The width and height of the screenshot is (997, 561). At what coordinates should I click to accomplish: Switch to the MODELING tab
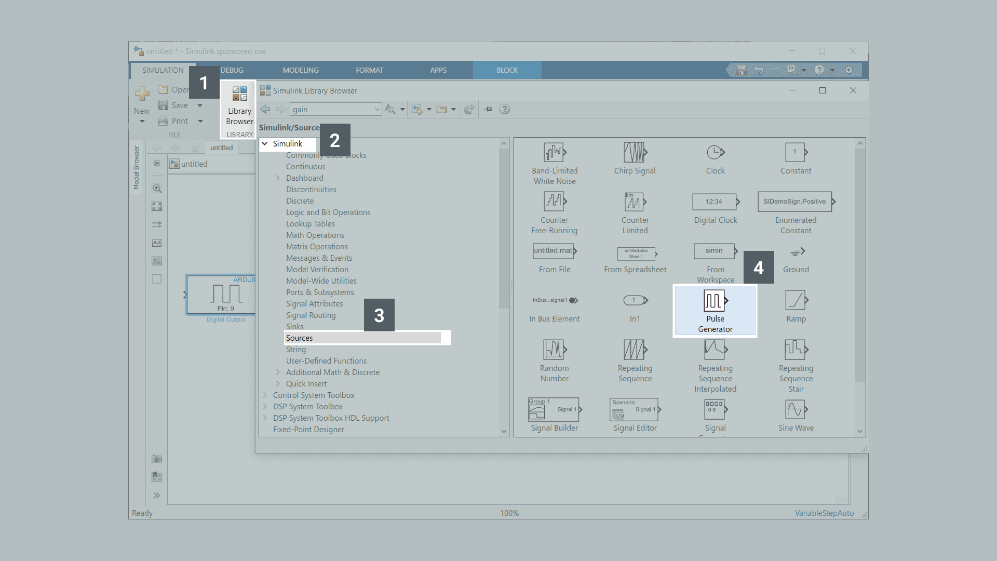(x=301, y=70)
